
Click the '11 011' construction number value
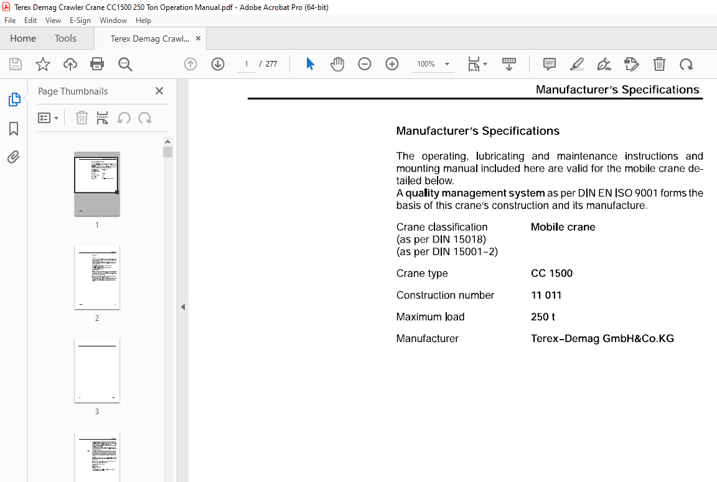coord(546,295)
